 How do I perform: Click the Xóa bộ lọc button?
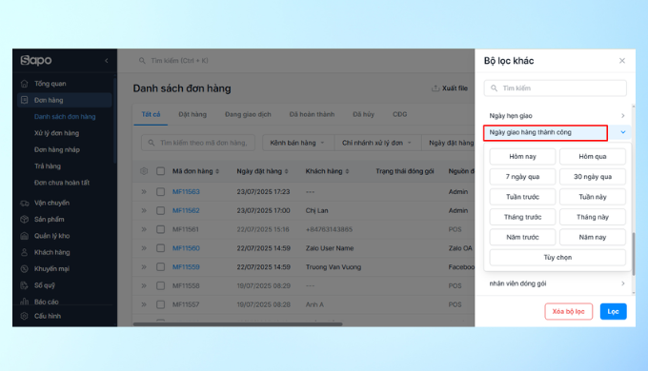[568, 312]
